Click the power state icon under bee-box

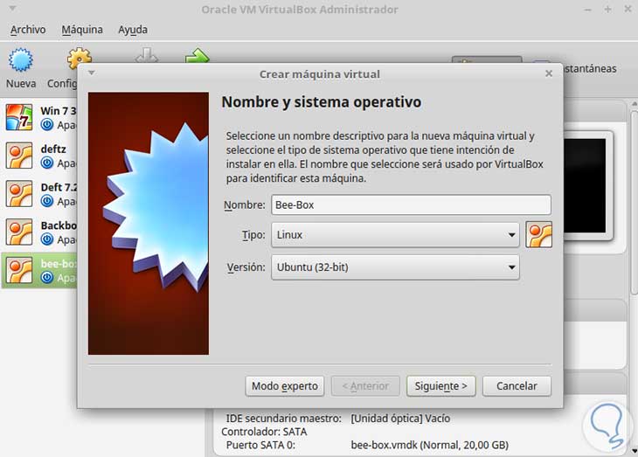(x=47, y=278)
